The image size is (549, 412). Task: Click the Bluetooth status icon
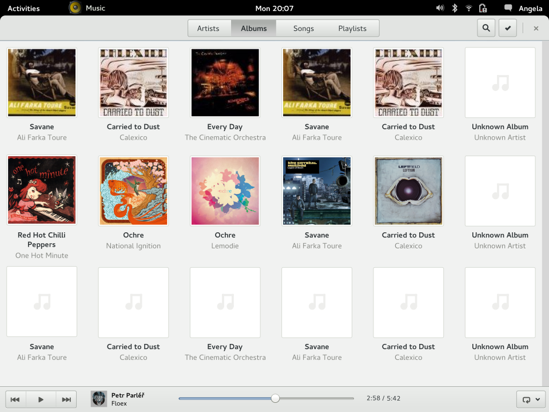pyautogui.click(x=455, y=7)
